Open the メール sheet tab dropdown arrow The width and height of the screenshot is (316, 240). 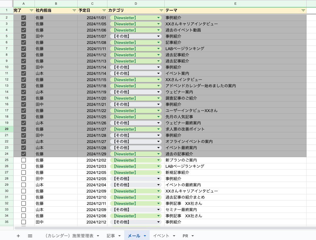click(145, 236)
